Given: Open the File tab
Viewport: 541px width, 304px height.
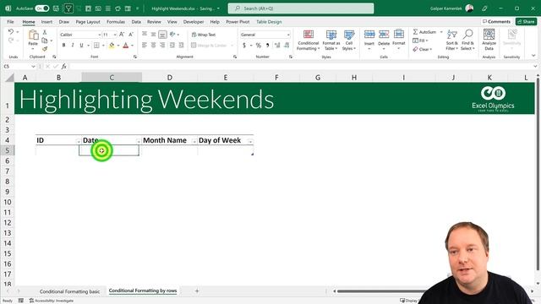Looking at the screenshot, I should point(10,22).
